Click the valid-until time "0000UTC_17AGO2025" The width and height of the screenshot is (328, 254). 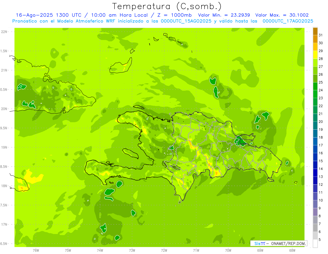[x=288, y=21]
